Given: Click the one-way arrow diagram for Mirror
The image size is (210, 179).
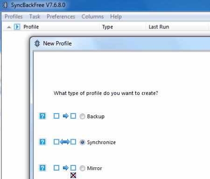Looking at the screenshot, I should point(65,168).
